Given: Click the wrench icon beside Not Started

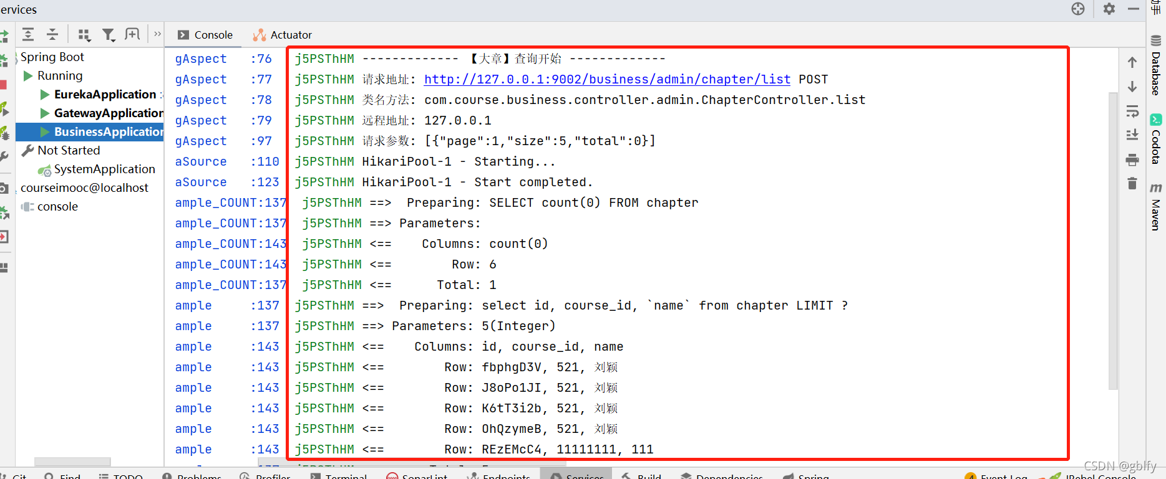Looking at the screenshot, I should click(27, 150).
